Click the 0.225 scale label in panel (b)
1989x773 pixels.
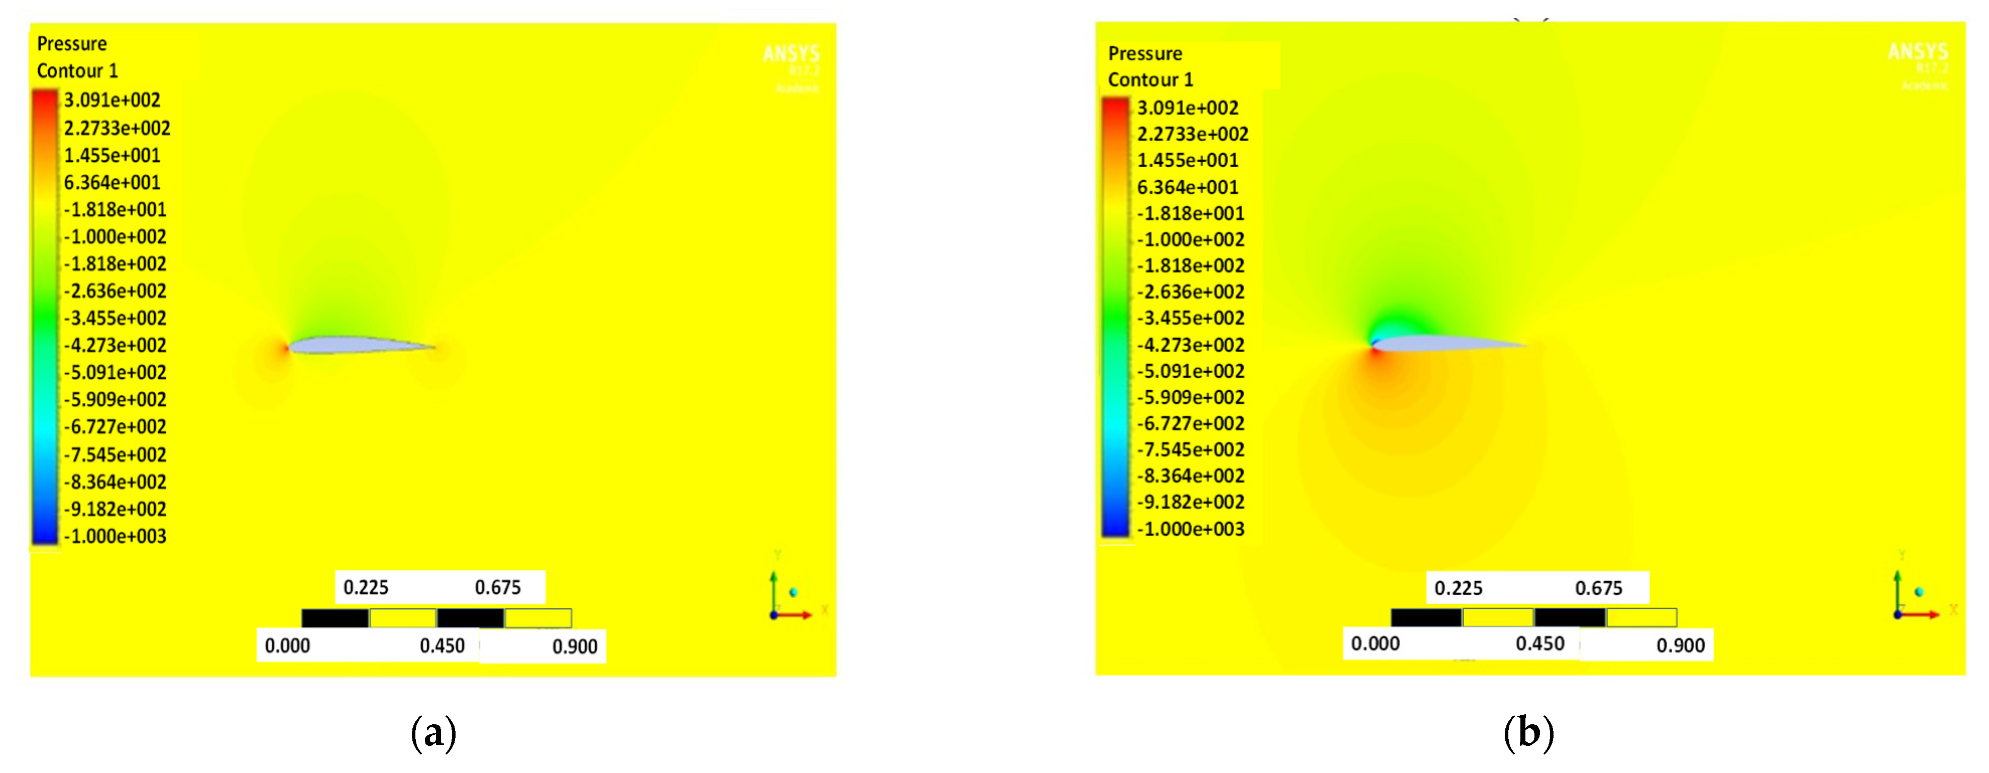[x=1458, y=589]
